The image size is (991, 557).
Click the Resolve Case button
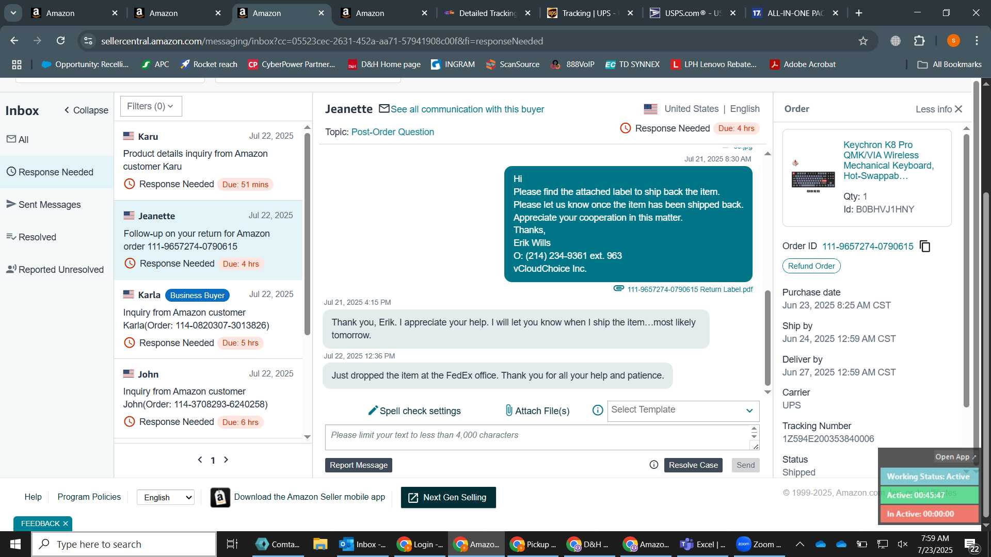pyautogui.click(x=693, y=465)
